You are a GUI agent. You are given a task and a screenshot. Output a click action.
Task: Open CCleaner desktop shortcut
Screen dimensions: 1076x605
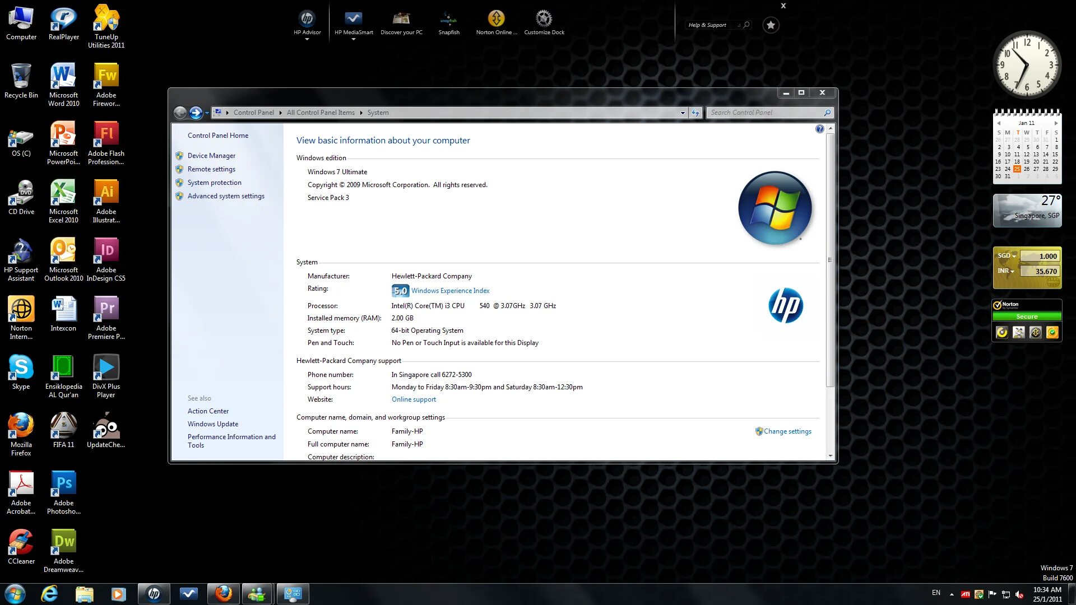(21, 547)
